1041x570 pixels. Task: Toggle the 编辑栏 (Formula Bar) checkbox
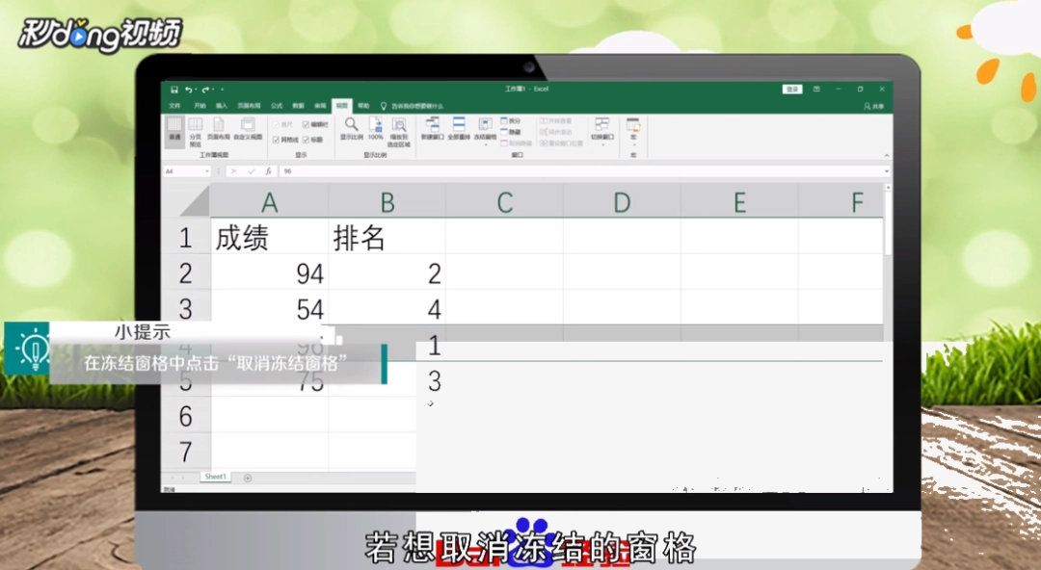315,125
